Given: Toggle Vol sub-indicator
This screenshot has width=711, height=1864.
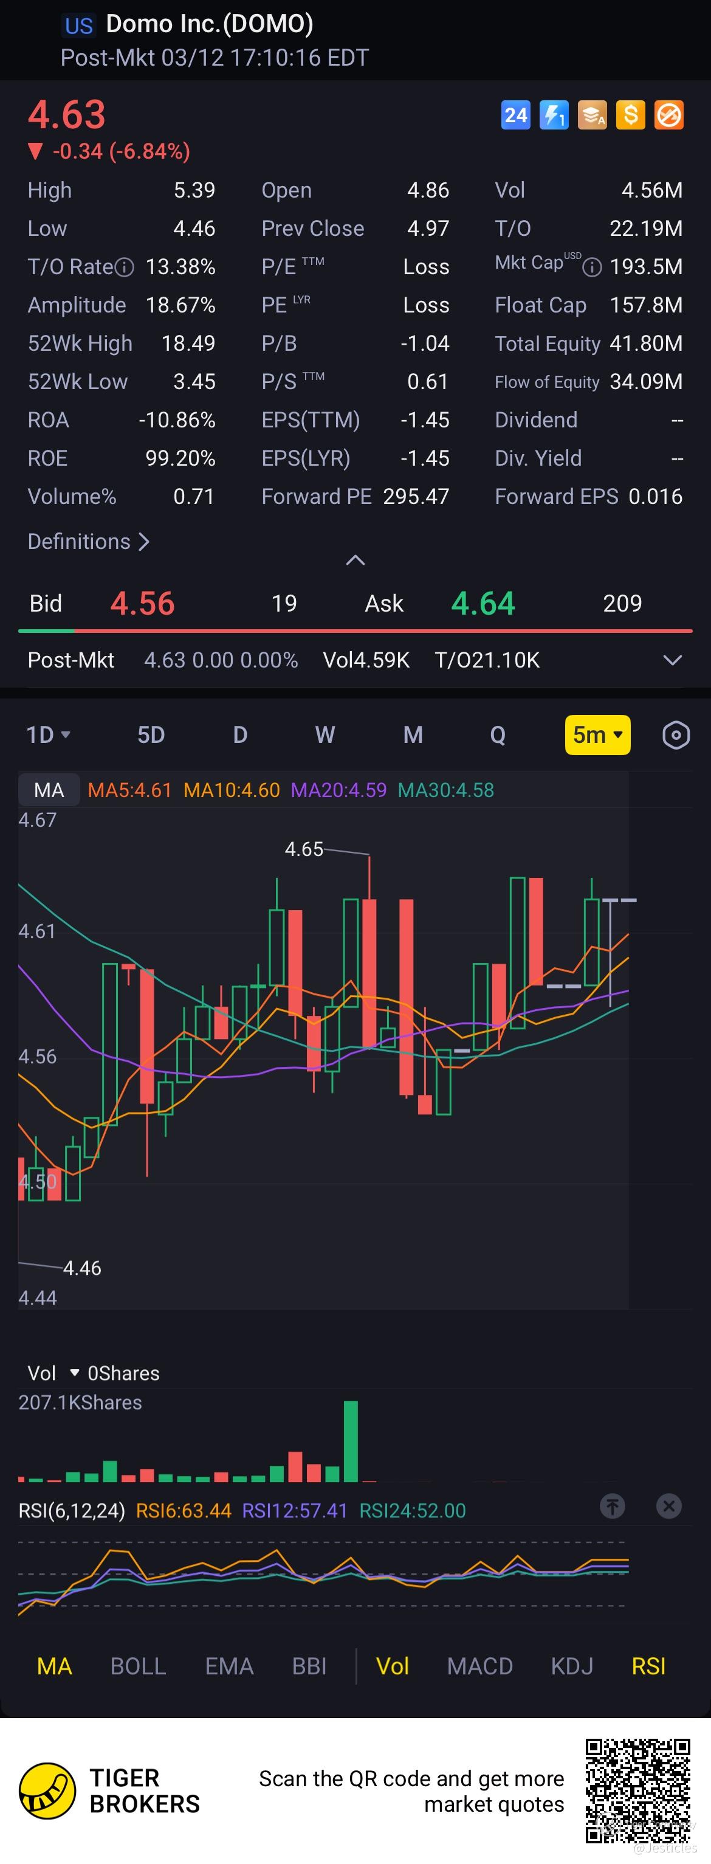Looking at the screenshot, I should click(x=393, y=1666).
